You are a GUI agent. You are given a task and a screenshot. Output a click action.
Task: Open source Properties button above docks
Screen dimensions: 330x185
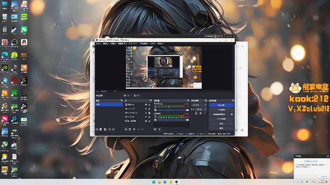click(x=127, y=96)
